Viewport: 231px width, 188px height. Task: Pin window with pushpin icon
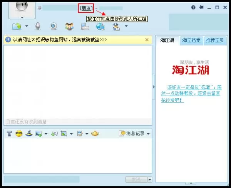click(201, 7)
